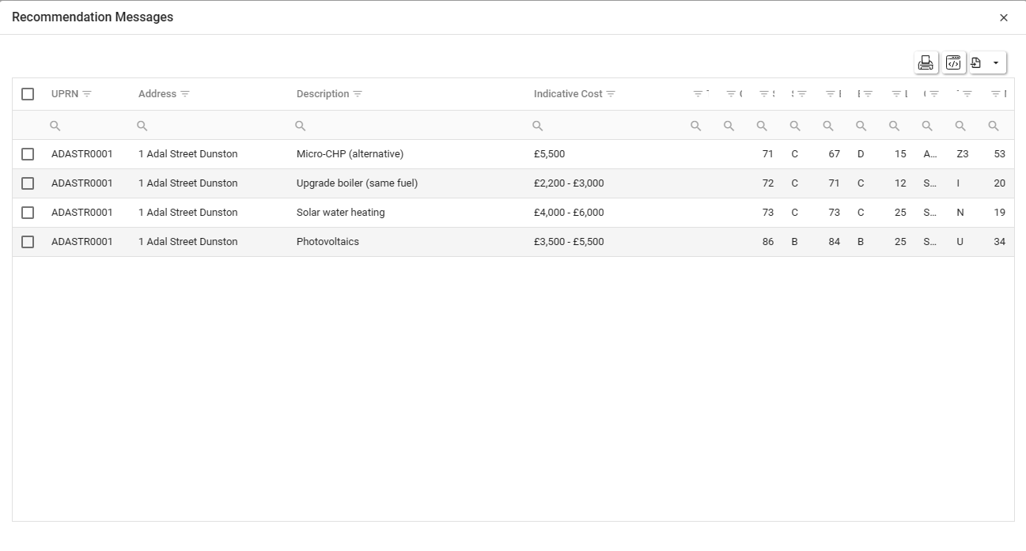This screenshot has width=1026, height=551.
Task: Select the Upgrade boiler (same fuel) cell
Action: 357,183
